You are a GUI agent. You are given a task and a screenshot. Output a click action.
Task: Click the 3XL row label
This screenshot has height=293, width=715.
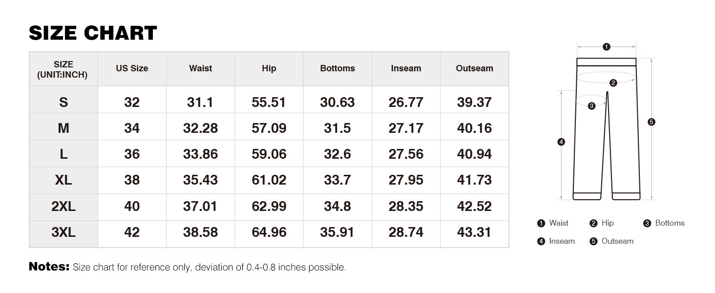63,233
